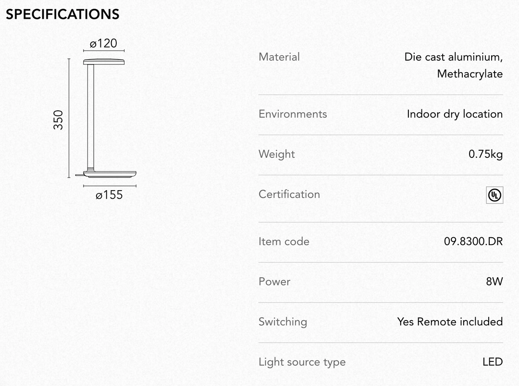Select the Weight row label
Image resolution: width=519 pixels, height=386 pixels.
tap(277, 154)
